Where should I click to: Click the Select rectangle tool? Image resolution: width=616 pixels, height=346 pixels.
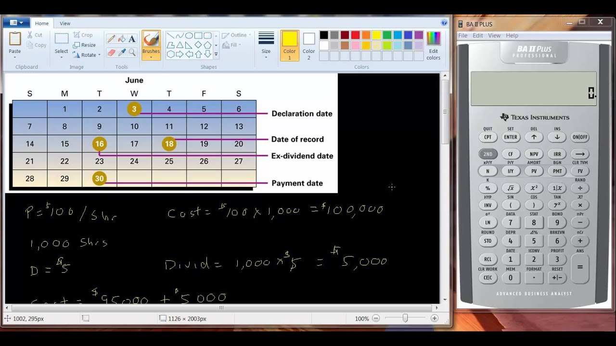point(62,39)
